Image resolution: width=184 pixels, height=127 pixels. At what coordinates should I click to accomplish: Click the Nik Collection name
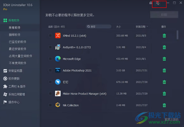coord(71,105)
